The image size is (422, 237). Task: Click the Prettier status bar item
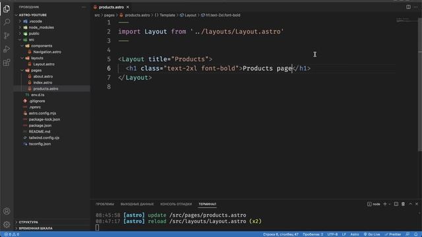coord(393,234)
